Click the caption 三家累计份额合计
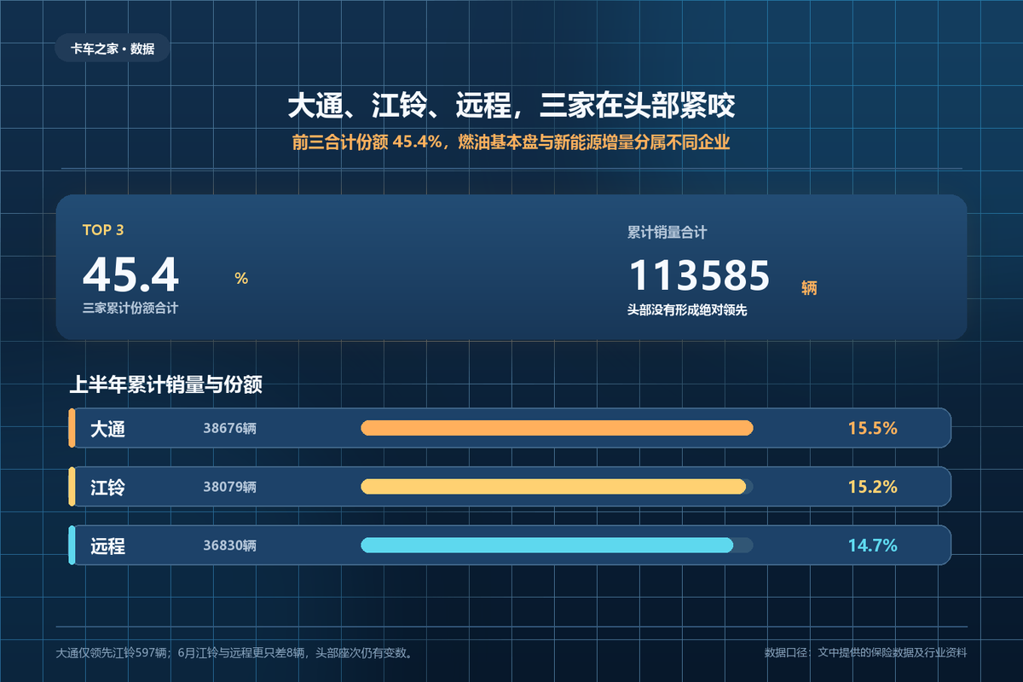 click(x=130, y=309)
